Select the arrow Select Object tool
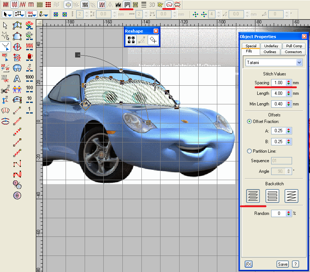Image resolution: width=310 pixels, height=272 pixels. click(x=5, y=25)
